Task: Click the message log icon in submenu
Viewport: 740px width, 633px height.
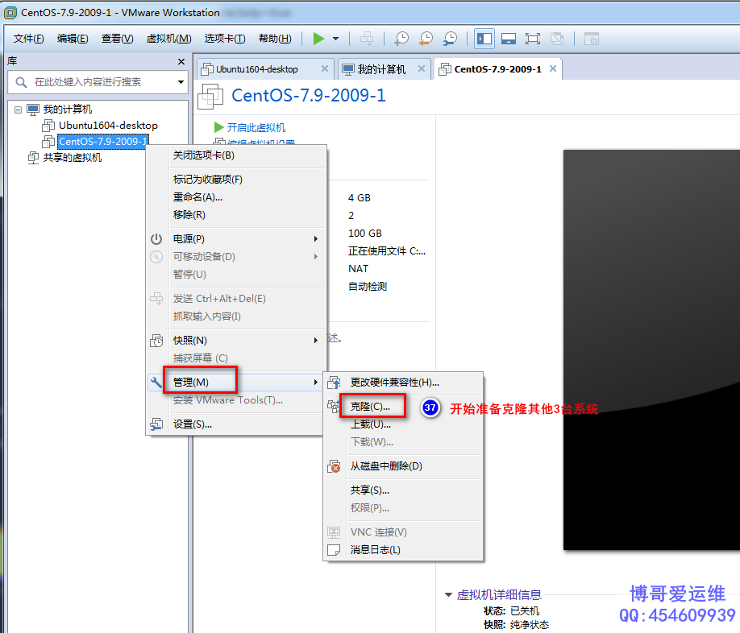Action: [335, 550]
